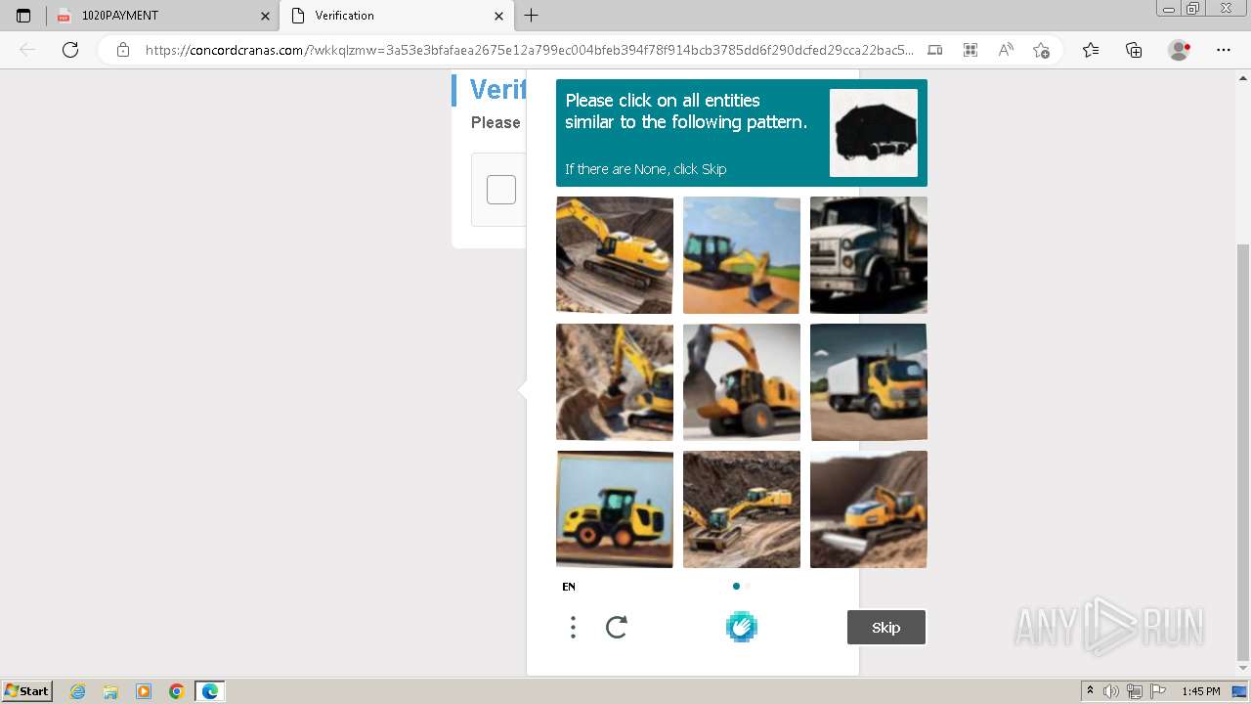Open File Explorer from taskbar
The height and width of the screenshot is (704, 1251).
(x=110, y=691)
